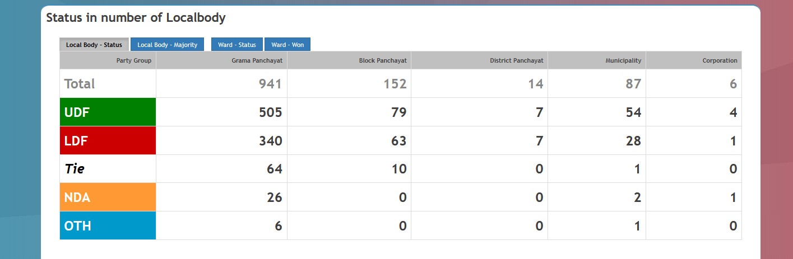This screenshot has width=793, height=259.
Task: Click the Status in number of Localbody heading
Action: pyautogui.click(x=136, y=18)
